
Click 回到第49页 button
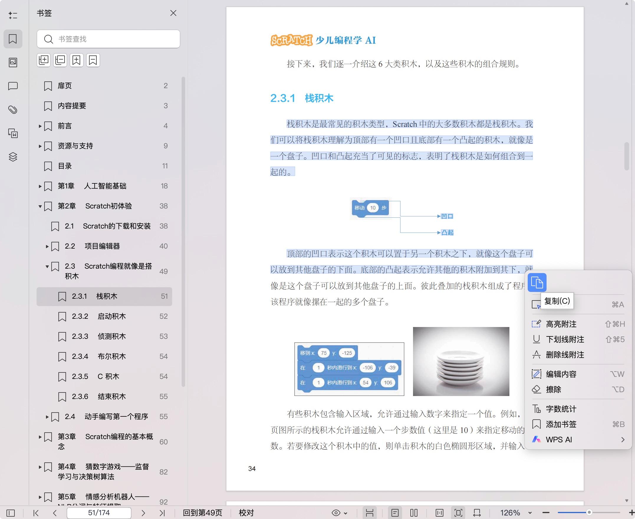tap(203, 513)
